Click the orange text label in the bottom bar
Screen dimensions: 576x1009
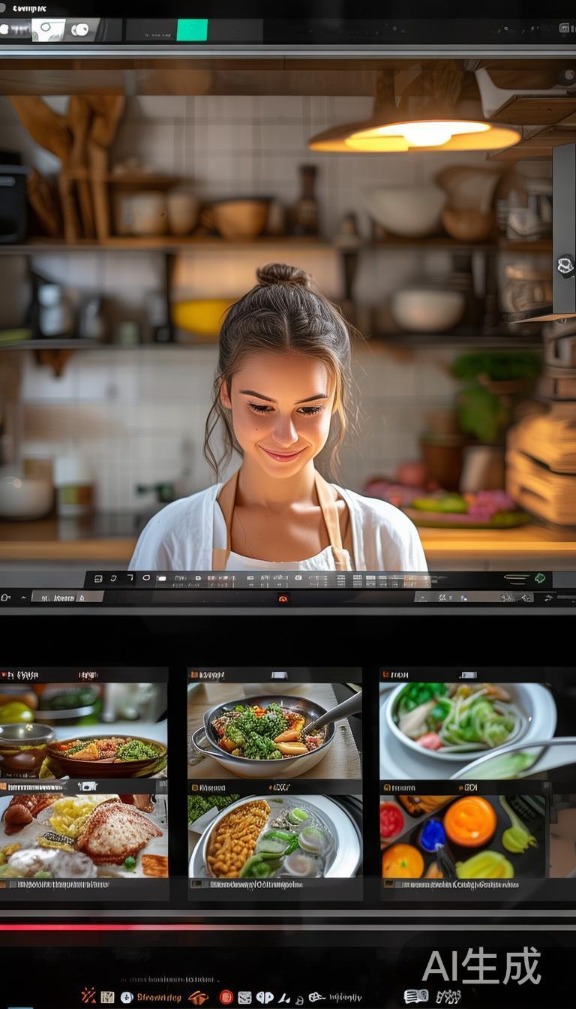click(x=158, y=997)
